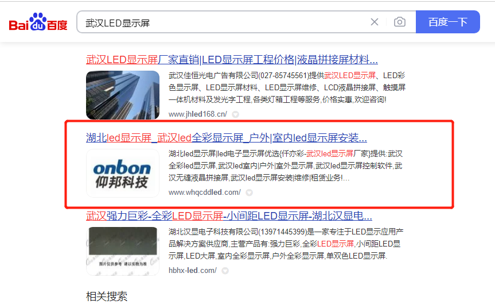Visit the www.whqcddled.com URL
Image resolution: width=495 pixels, height=304 pixels.
(x=205, y=193)
